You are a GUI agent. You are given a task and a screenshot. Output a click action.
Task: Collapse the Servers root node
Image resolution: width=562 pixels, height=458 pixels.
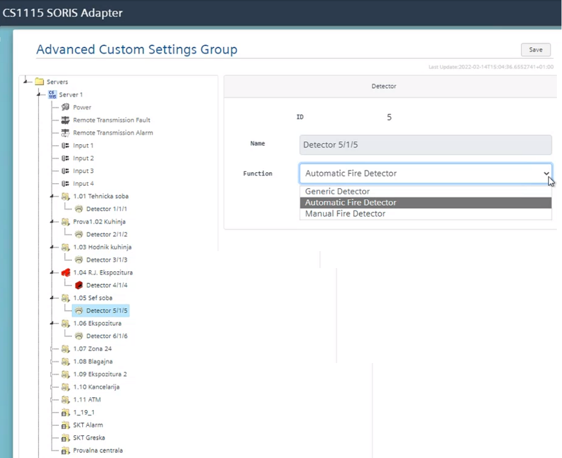pyautogui.click(x=25, y=82)
